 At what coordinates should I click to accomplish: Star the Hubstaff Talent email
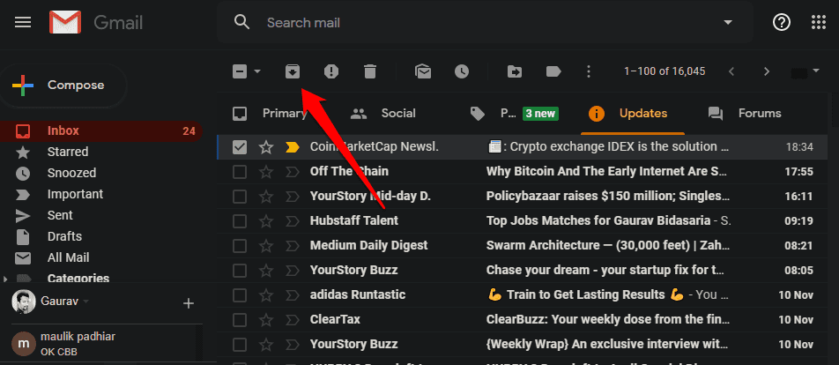click(266, 221)
